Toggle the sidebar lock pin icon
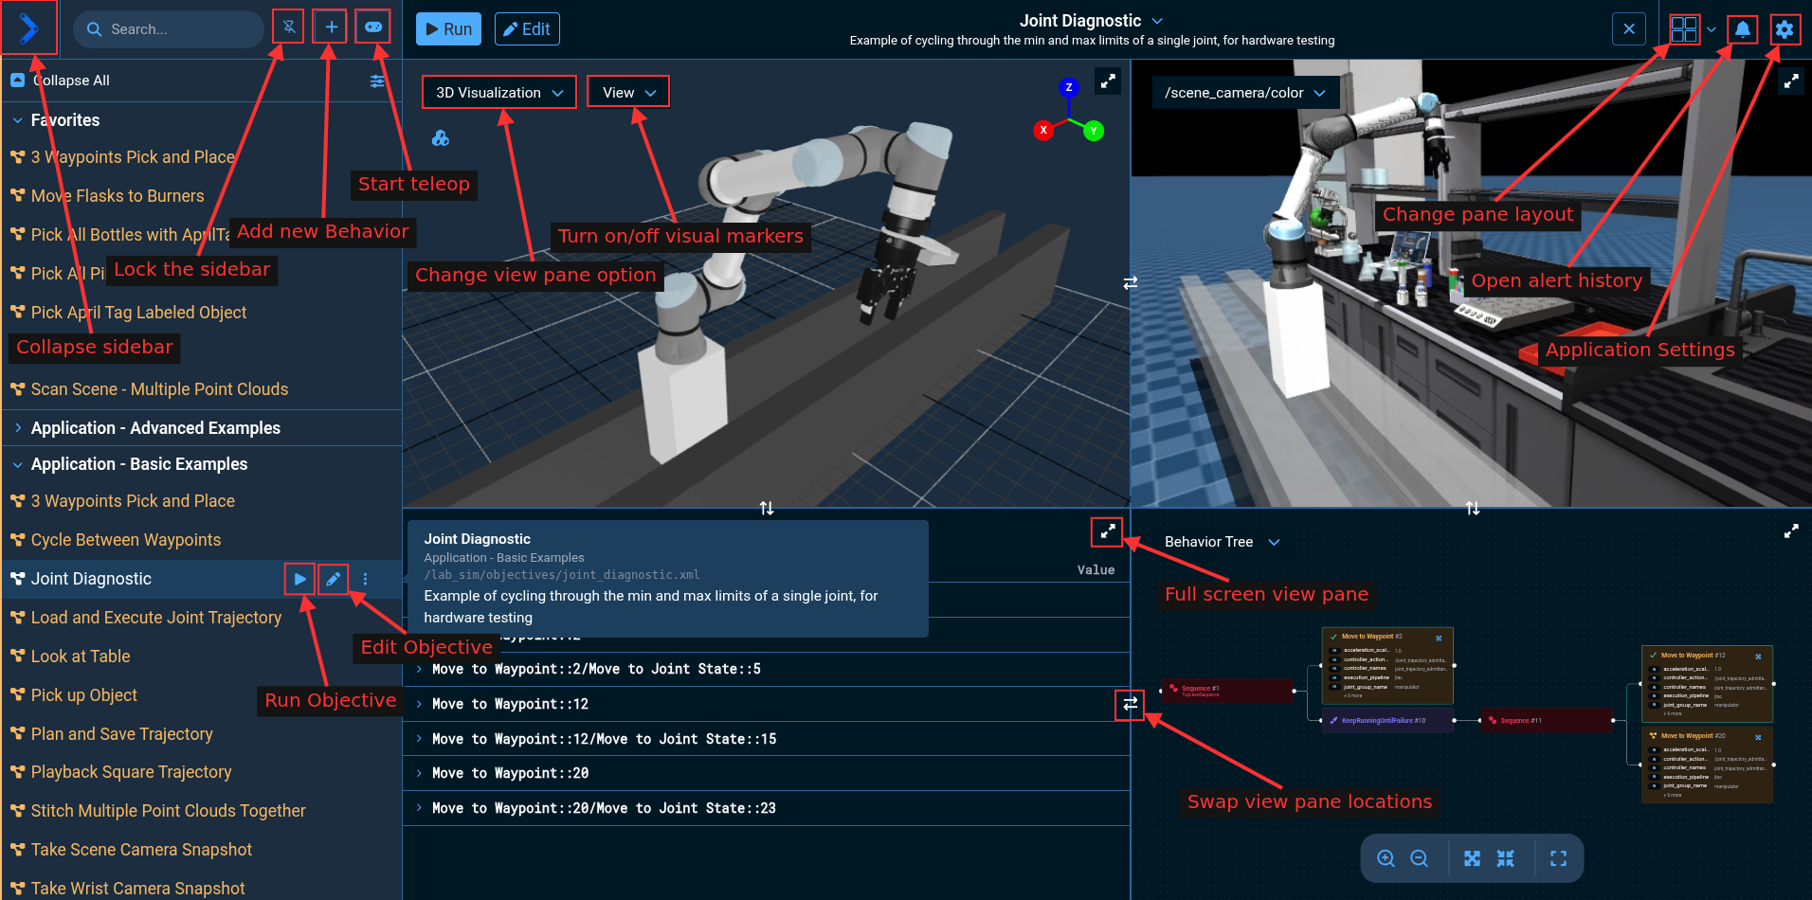Image resolution: width=1812 pixels, height=900 pixels. coord(289,27)
